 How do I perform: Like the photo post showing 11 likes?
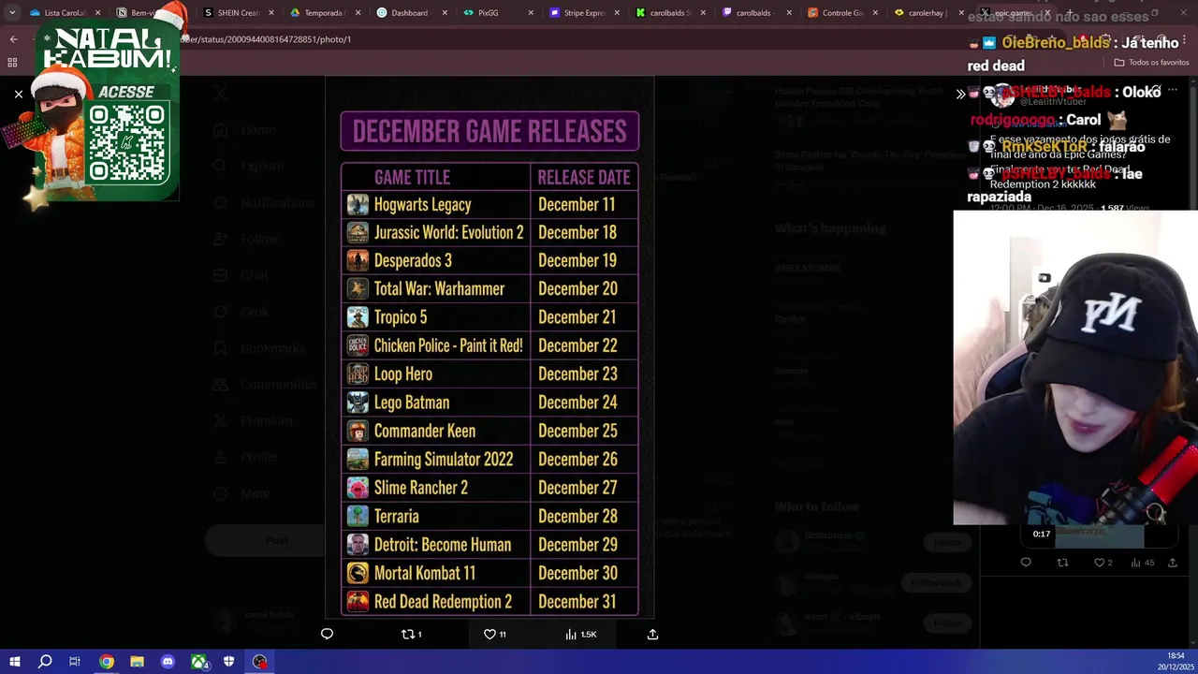[494, 634]
